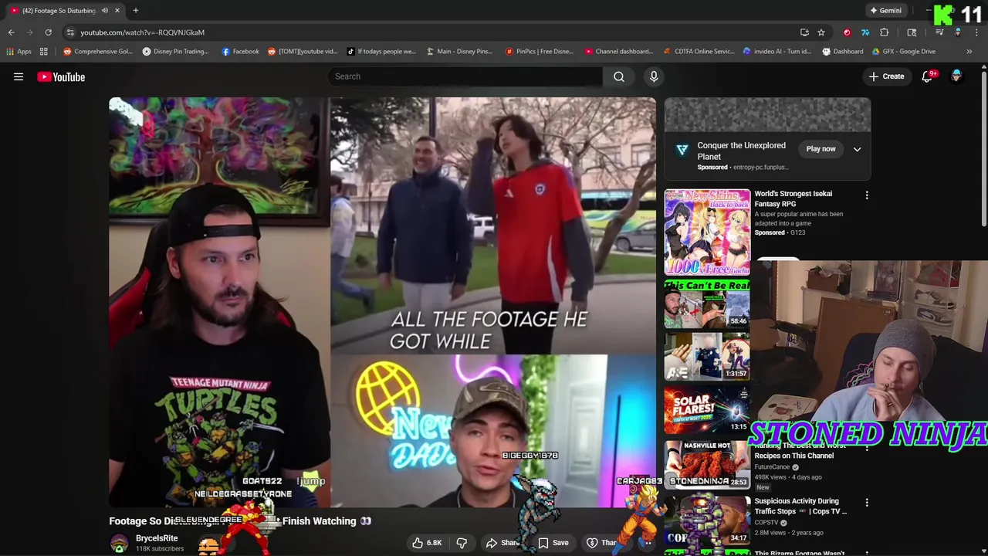Open the This Can't Be Real video thumbnail

(707, 303)
